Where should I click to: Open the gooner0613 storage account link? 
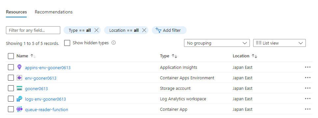coord(37,89)
